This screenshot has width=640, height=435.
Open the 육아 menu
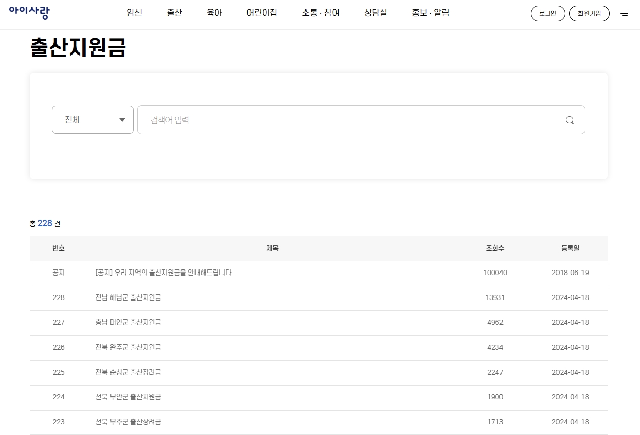point(214,13)
